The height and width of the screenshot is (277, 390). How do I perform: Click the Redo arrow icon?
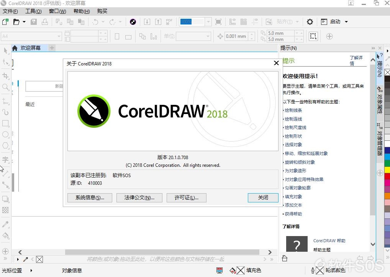(112, 22)
